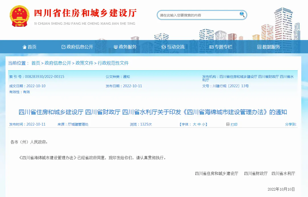Click the monitor icon beside 政务服务
Image resolution: width=308 pixels, height=197 pixels.
point(116,47)
